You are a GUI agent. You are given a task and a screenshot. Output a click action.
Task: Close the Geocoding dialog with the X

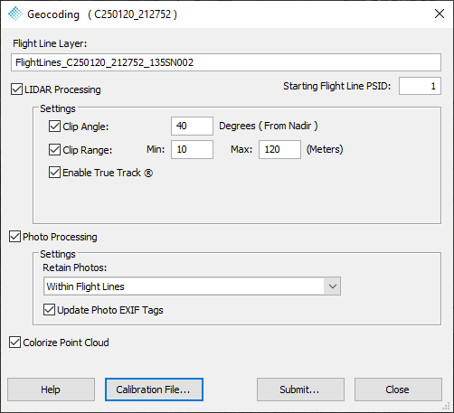[x=440, y=14]
